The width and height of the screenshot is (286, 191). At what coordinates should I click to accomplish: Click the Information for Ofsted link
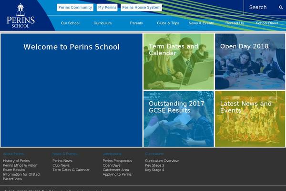(21, 174)
